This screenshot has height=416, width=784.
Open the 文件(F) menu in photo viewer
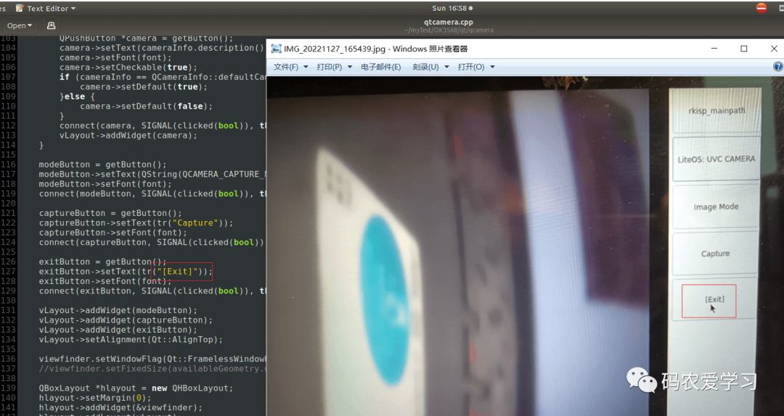click(x=286, y=67)
